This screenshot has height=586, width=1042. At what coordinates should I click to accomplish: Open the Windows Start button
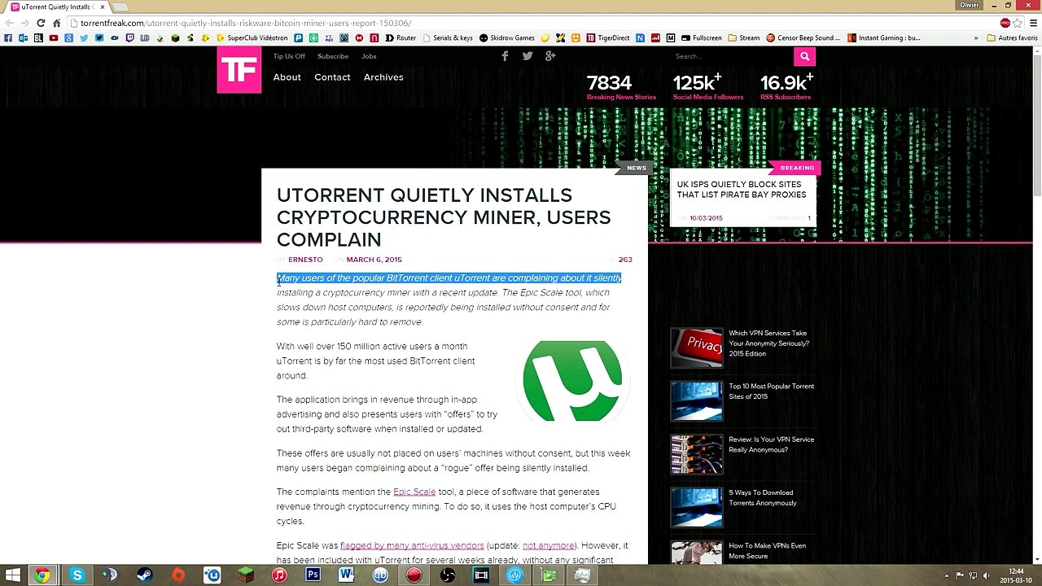coord(12,575)
